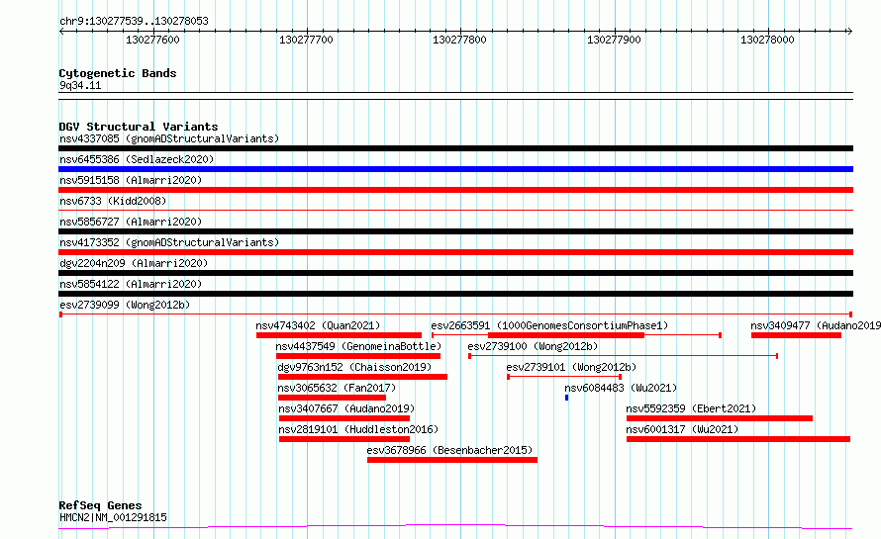Select the black nsv5856727 Almarri2020 bar
Screen dimensions: 881x539
pyautogui.click(x=455, y=231)
